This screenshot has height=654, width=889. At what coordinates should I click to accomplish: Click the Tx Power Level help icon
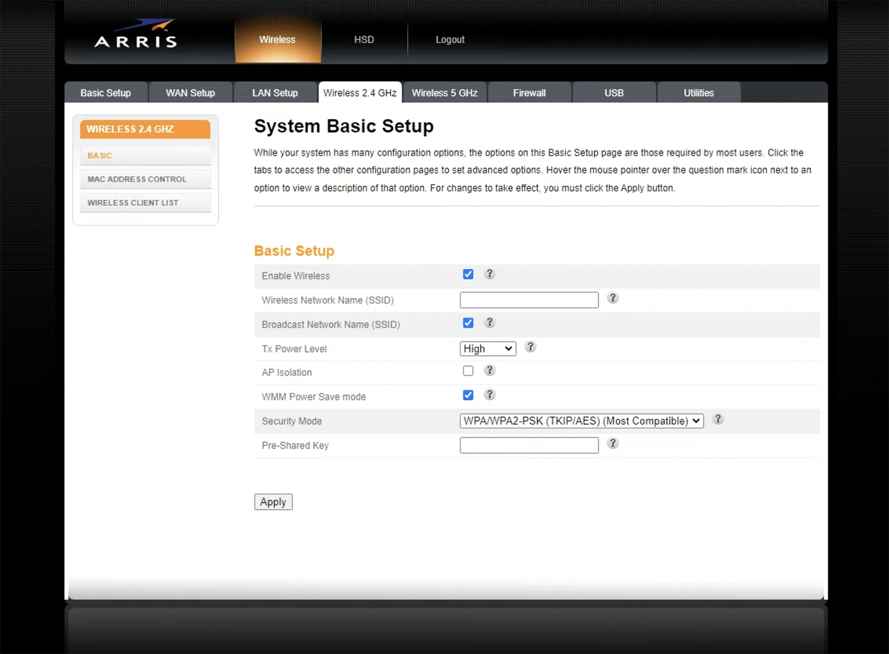pyautogui.click(x=530, y=347)
